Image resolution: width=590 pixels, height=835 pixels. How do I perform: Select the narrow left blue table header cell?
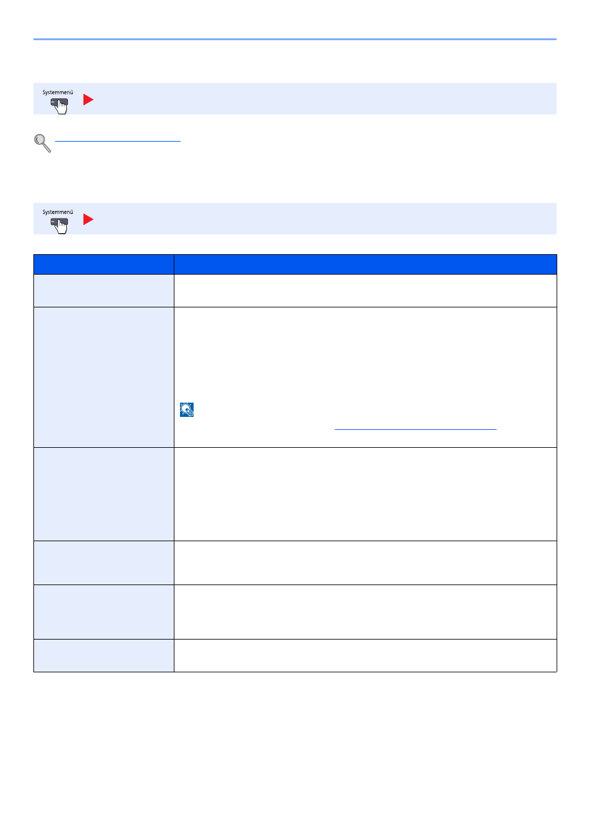104,264
